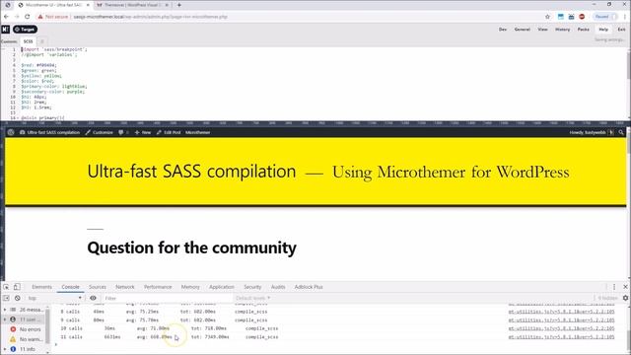Open the top context dropdown
This screenshot has height=355, width=631.
(x=55, y=298)
